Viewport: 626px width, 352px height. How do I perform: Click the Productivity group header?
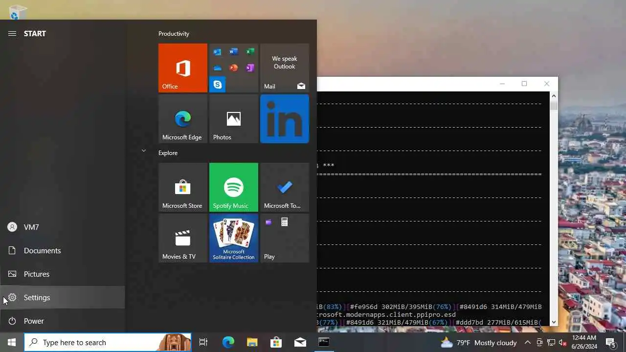pyautogui.click(x=174, y=34)
